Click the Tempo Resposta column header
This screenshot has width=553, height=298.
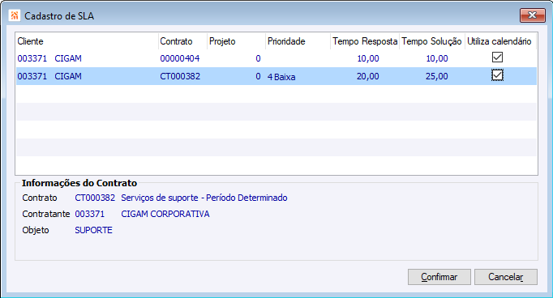(365, 41)
